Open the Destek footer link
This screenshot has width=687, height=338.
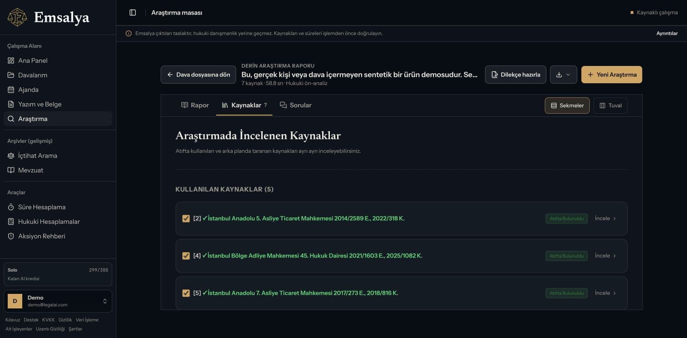click(31, 320)
